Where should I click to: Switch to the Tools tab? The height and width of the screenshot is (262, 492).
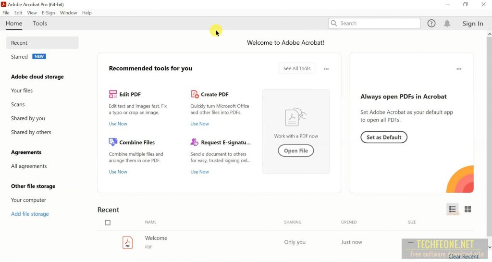click(40, 23)
